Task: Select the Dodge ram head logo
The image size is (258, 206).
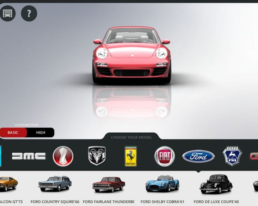Action: tap(97, 156)
